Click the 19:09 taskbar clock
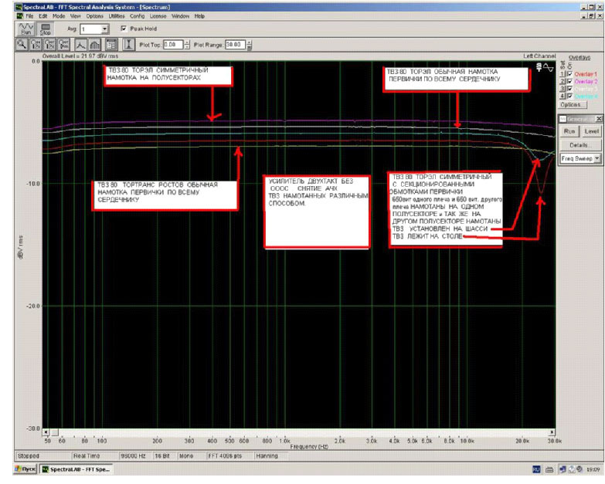 tap(593, 469)
